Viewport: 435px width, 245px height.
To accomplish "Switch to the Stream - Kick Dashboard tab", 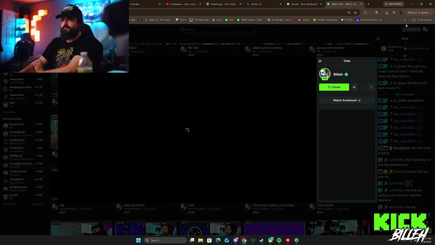I will [304, 4].
